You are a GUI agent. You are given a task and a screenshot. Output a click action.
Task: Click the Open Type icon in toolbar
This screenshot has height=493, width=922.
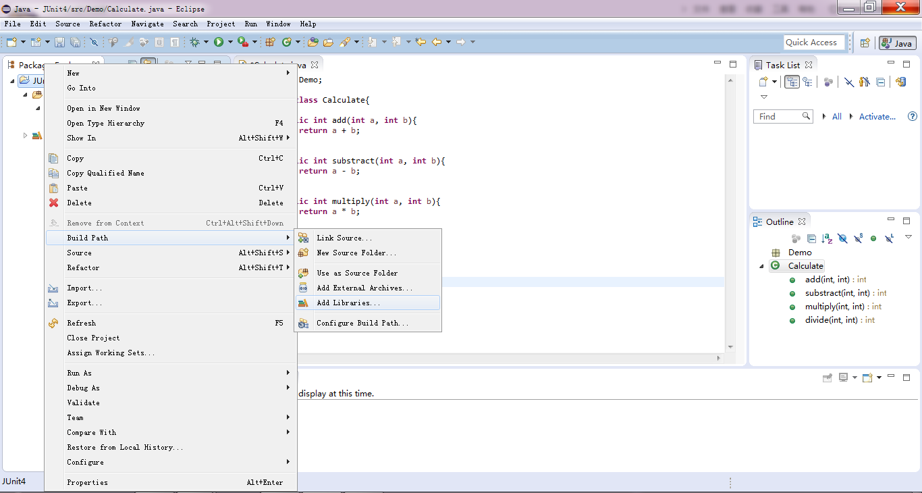point(313,42)
